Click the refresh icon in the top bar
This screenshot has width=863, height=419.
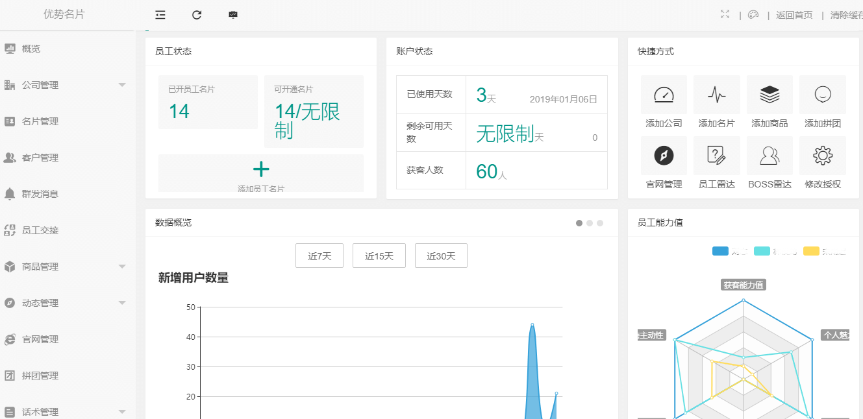(x=197, y=15)
